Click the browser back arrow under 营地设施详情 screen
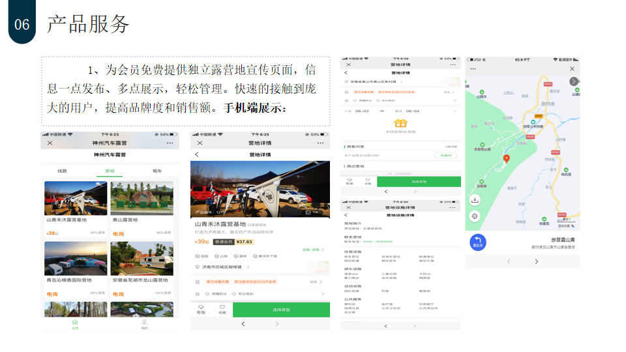The width and height of the screenshot is (626, 352). click(385, 326)
